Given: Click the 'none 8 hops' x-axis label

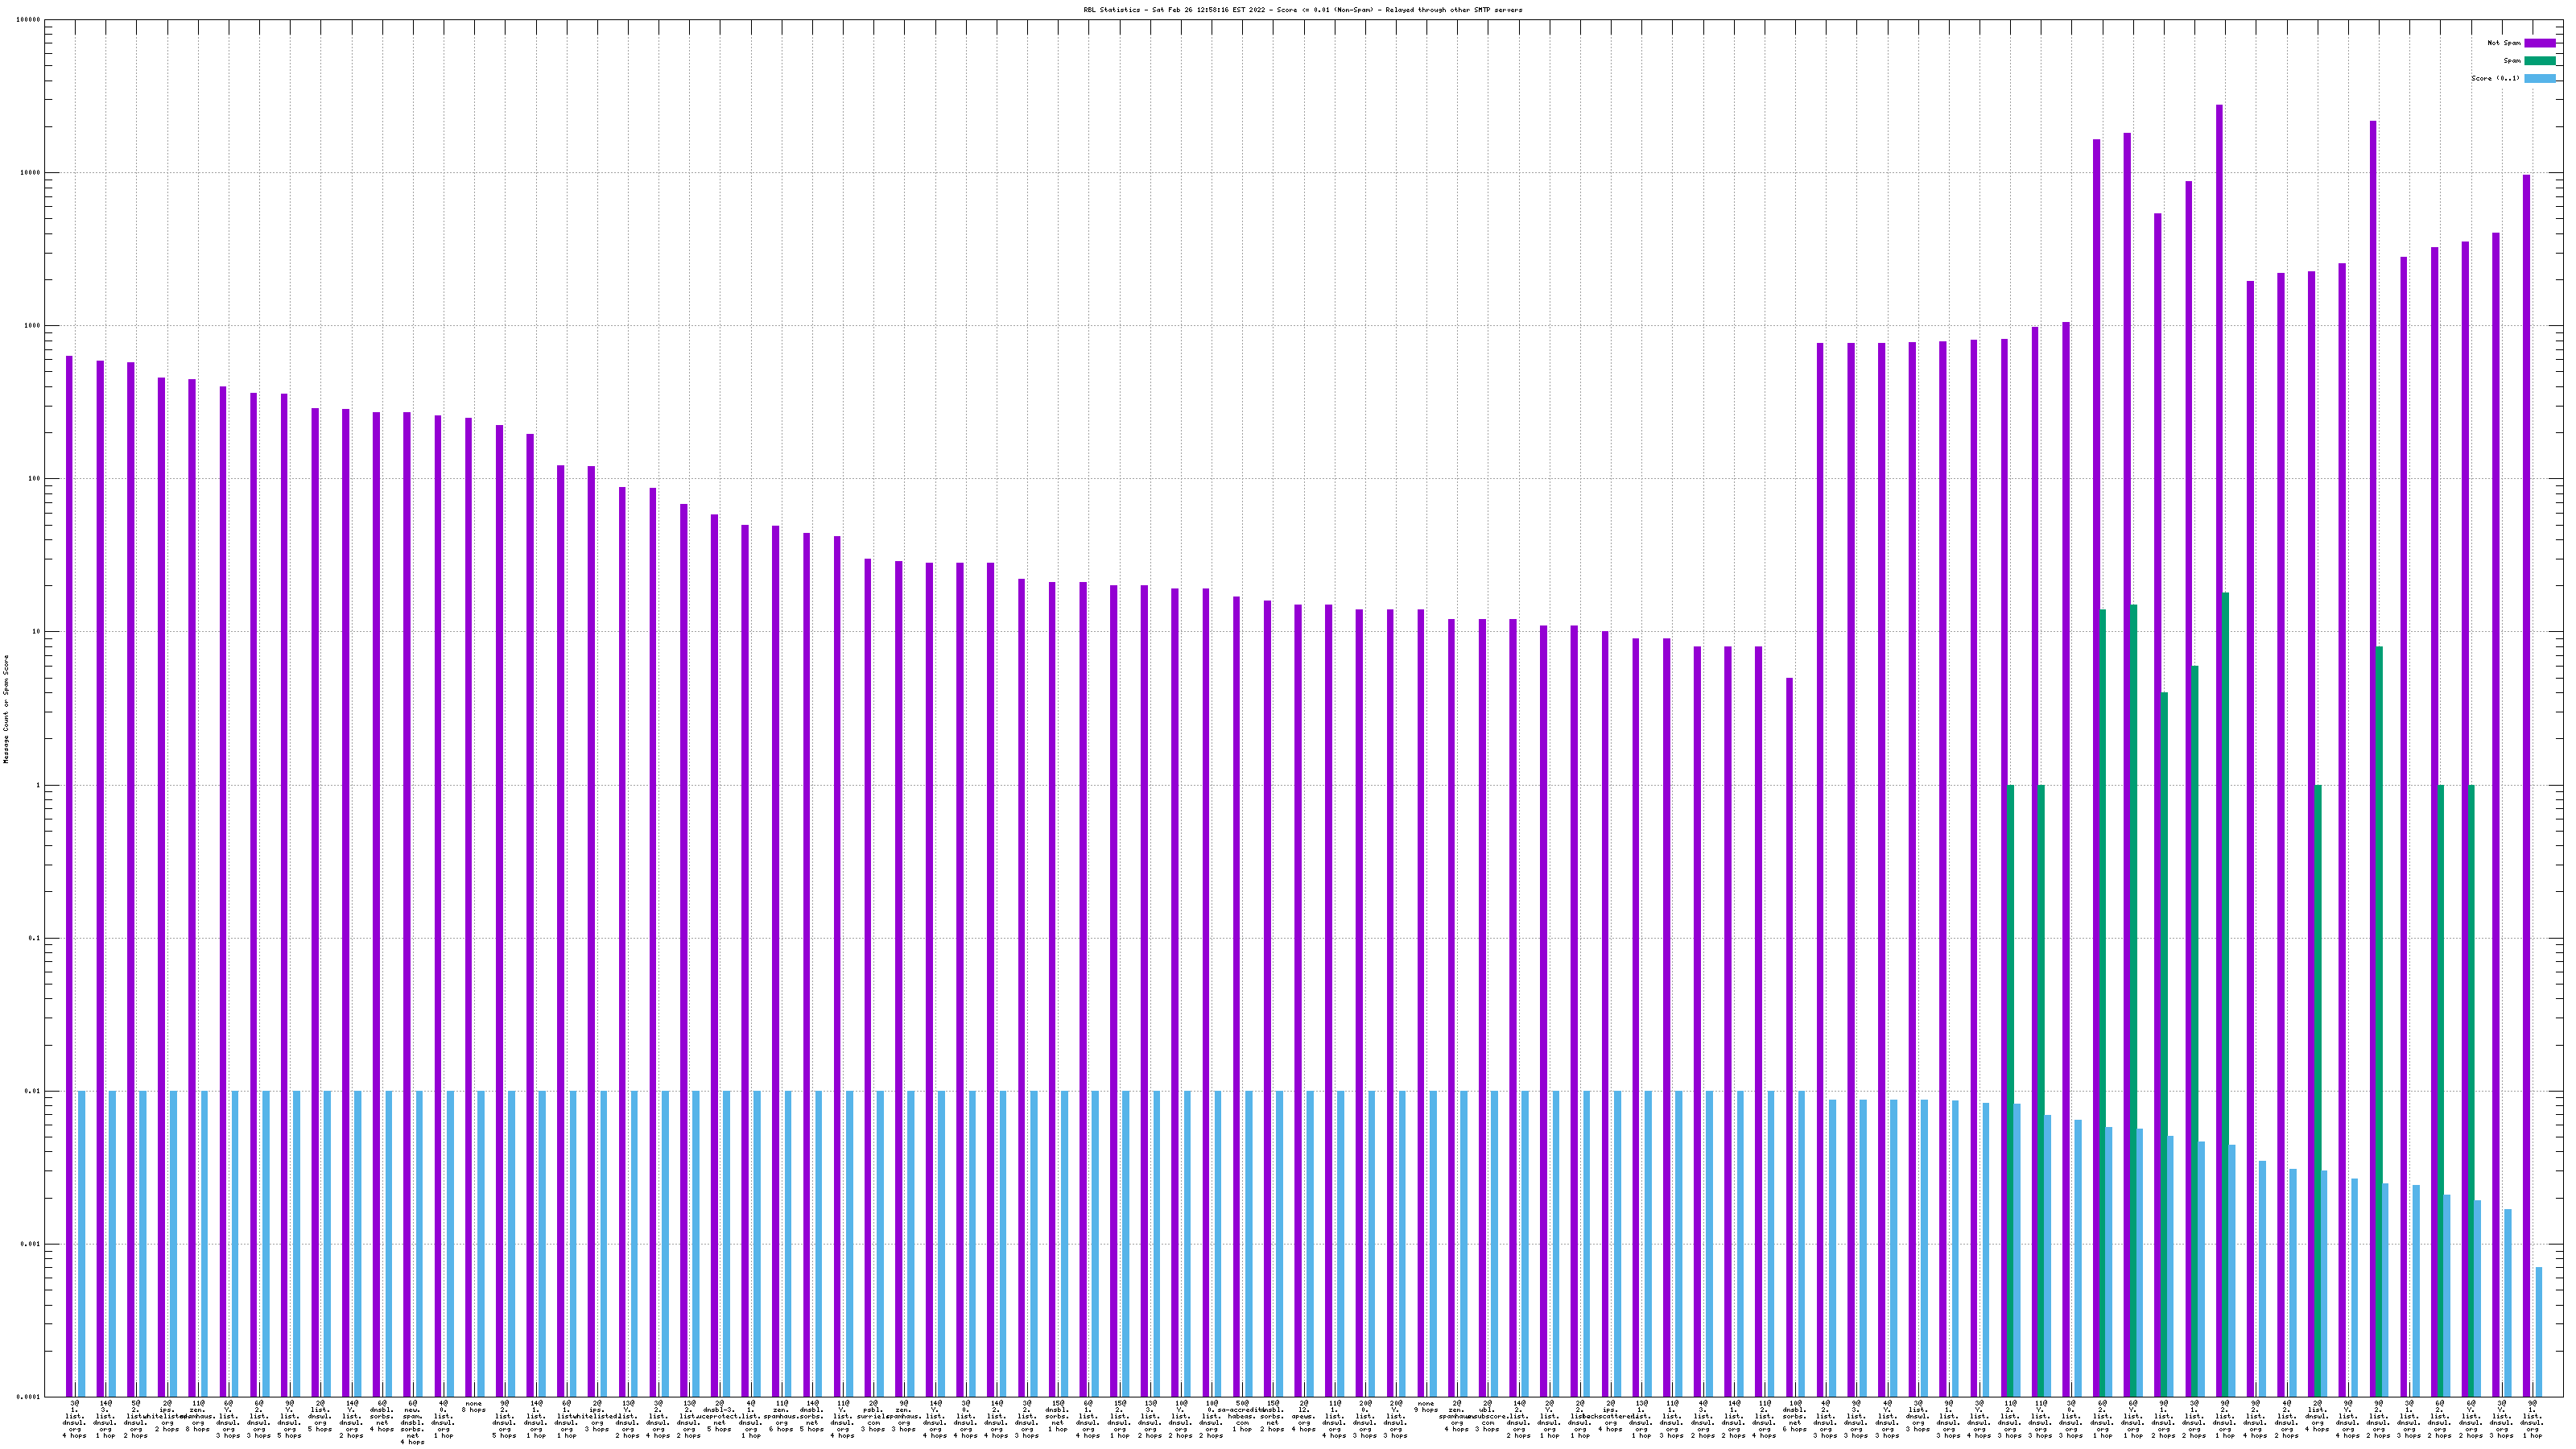Looking at the screenshot, I should click(x=473, y=1407).
